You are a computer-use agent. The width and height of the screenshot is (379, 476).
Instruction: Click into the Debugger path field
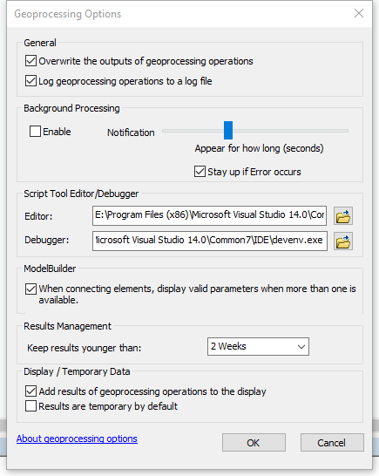(x=210, y=241)
